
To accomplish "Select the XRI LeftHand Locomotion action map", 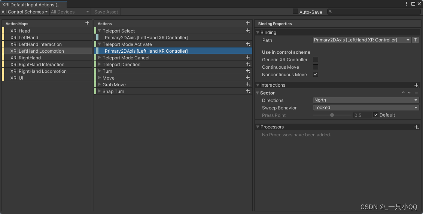I will coord(47,51).
